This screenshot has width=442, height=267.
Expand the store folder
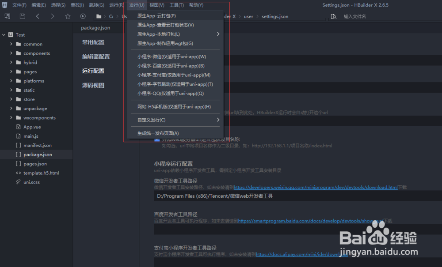click(11, 99)
